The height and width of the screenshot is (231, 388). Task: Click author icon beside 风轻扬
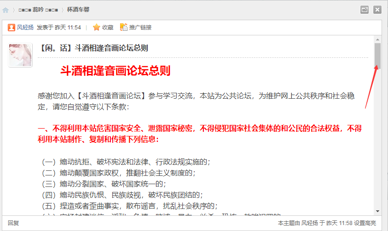tap(12, 28)
